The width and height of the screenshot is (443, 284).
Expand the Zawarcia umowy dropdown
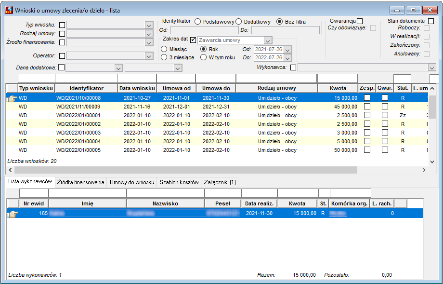pos(268,41)
